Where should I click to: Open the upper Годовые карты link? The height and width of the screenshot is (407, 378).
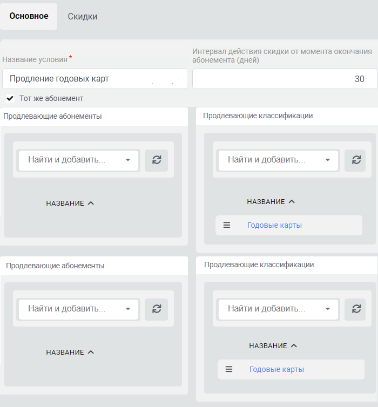(274, 225)
